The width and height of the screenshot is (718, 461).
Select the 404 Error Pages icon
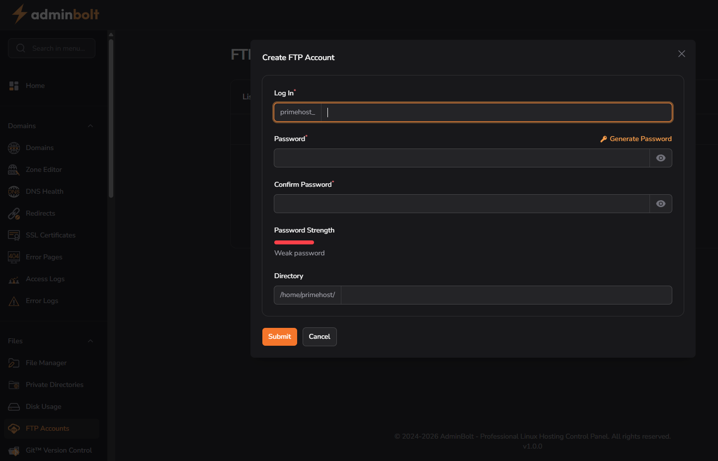click(14, 257)
